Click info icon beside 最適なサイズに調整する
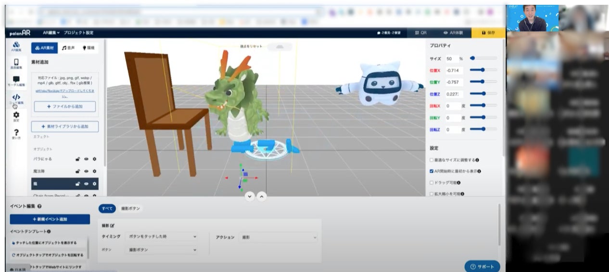 [477, 160]
